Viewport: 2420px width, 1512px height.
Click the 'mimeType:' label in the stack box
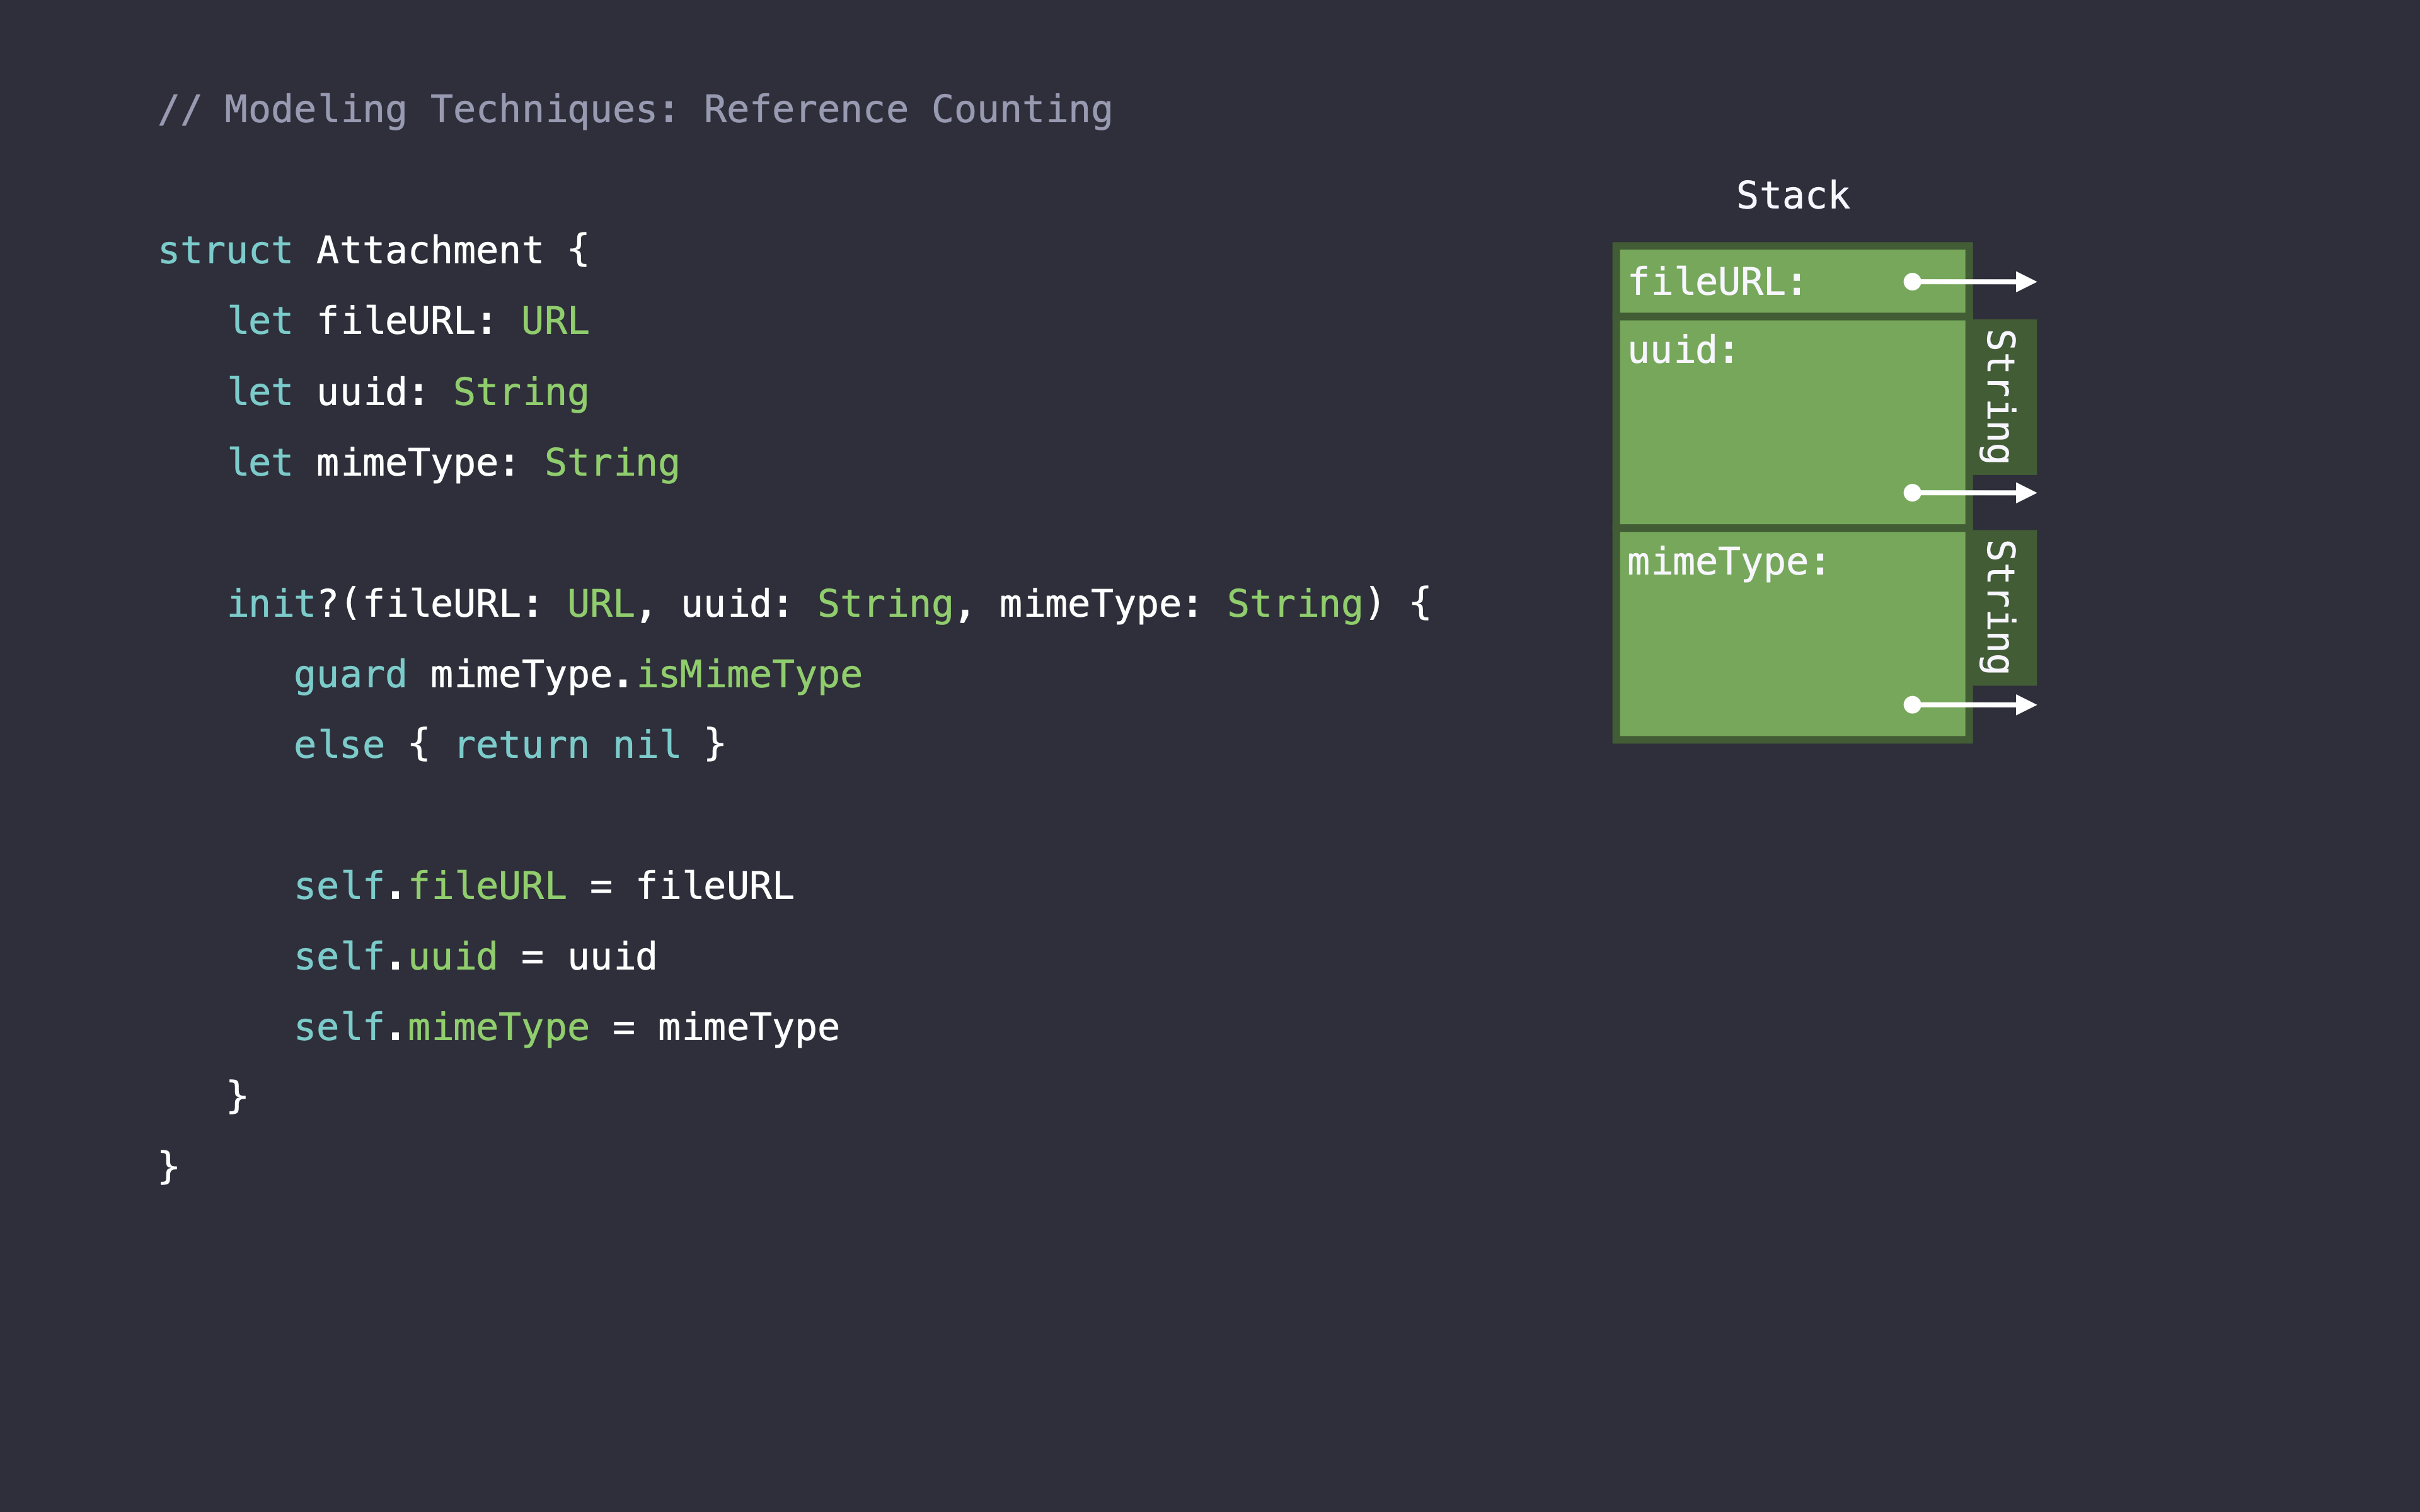tap(1727, 562)
